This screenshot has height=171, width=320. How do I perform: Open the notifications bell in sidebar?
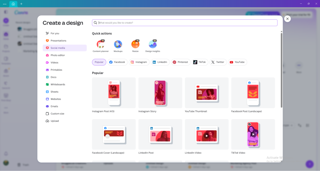pyautogui.click(x=6, y=154)
